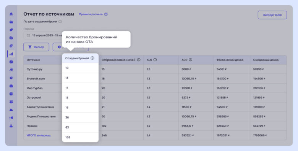Click gear icon on button beside Фильтр
This screenshot has width=298, height=151.
pos(59,47)
